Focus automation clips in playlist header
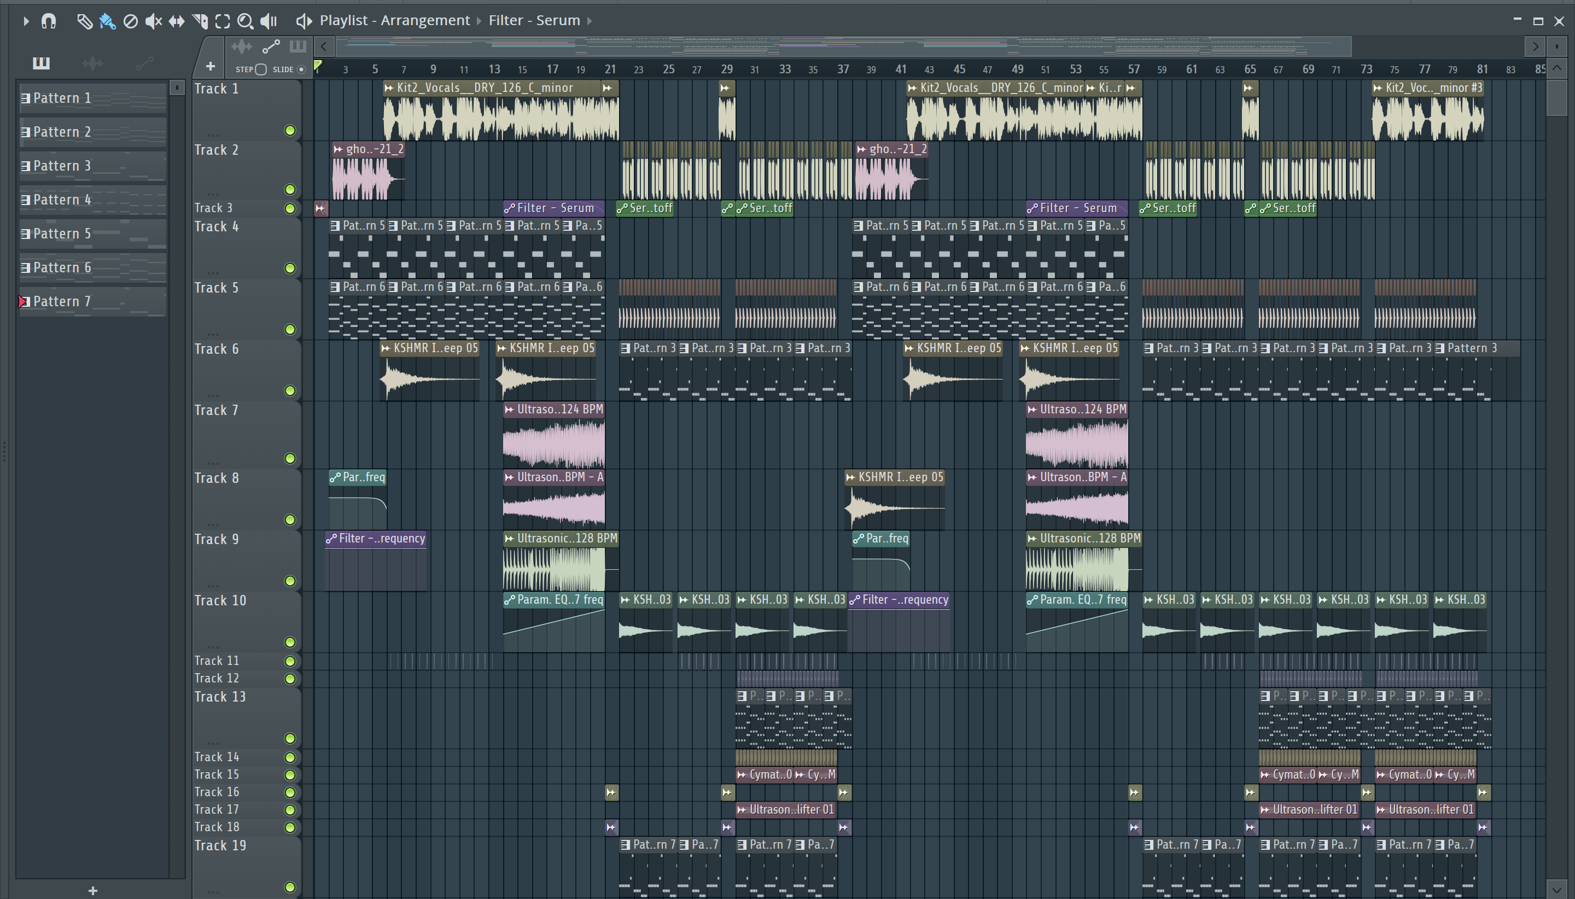 [271, 46]
